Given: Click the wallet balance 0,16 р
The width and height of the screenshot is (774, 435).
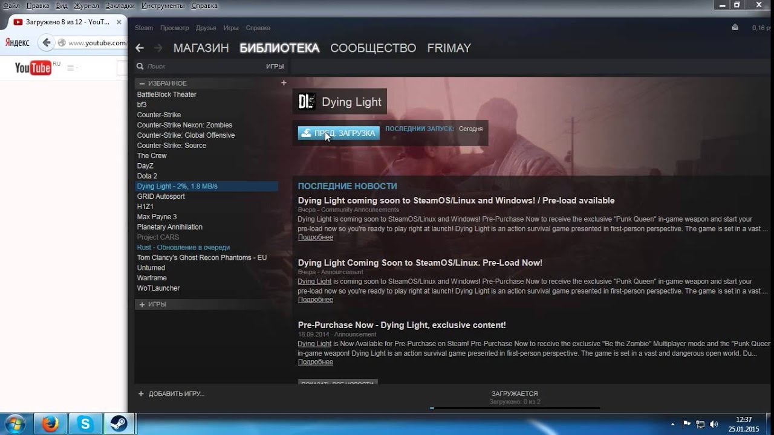Looking at the screenshot, I should tap(762, 28).
